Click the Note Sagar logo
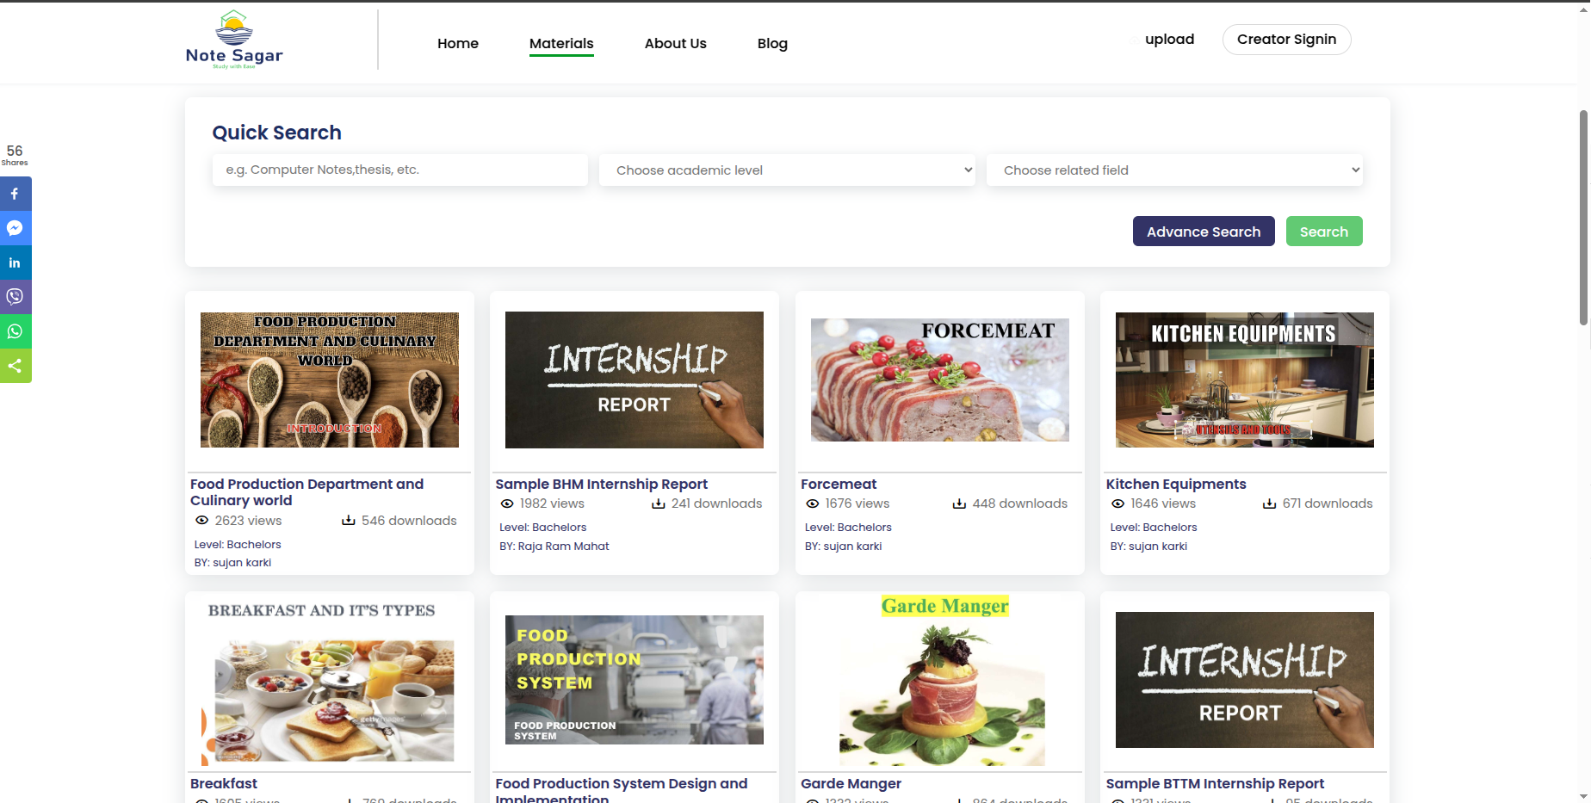 point(234,40)
